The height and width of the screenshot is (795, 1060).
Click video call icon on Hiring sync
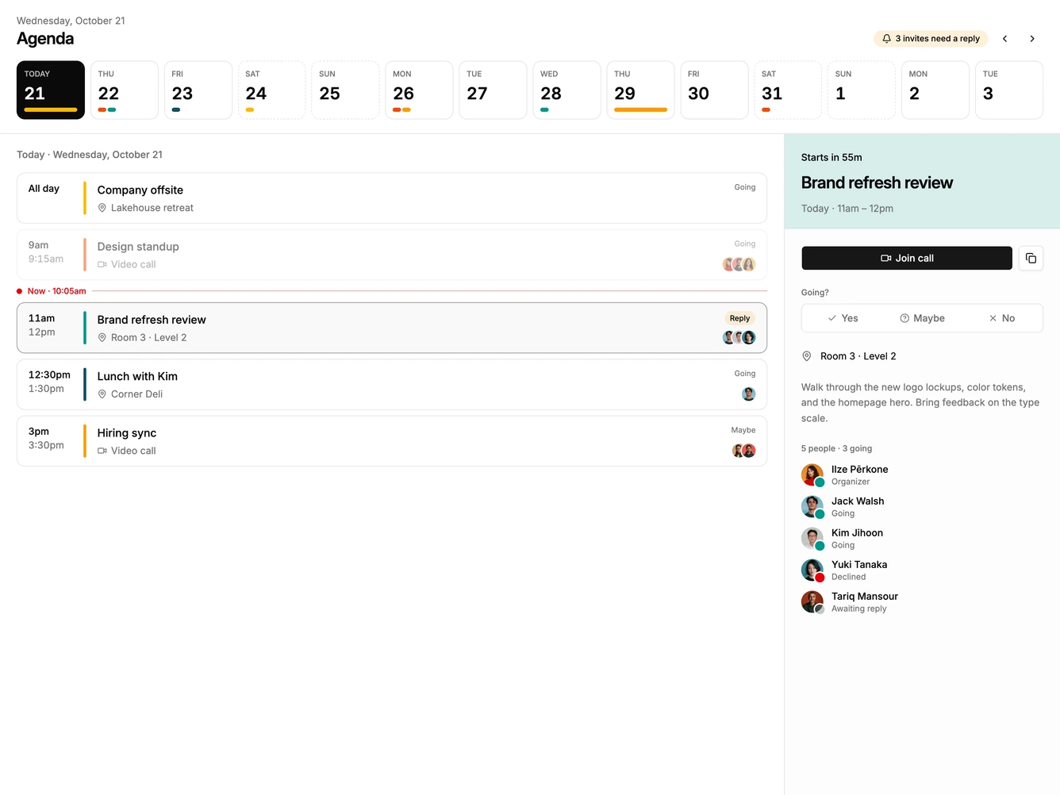[x=102, y=451]
